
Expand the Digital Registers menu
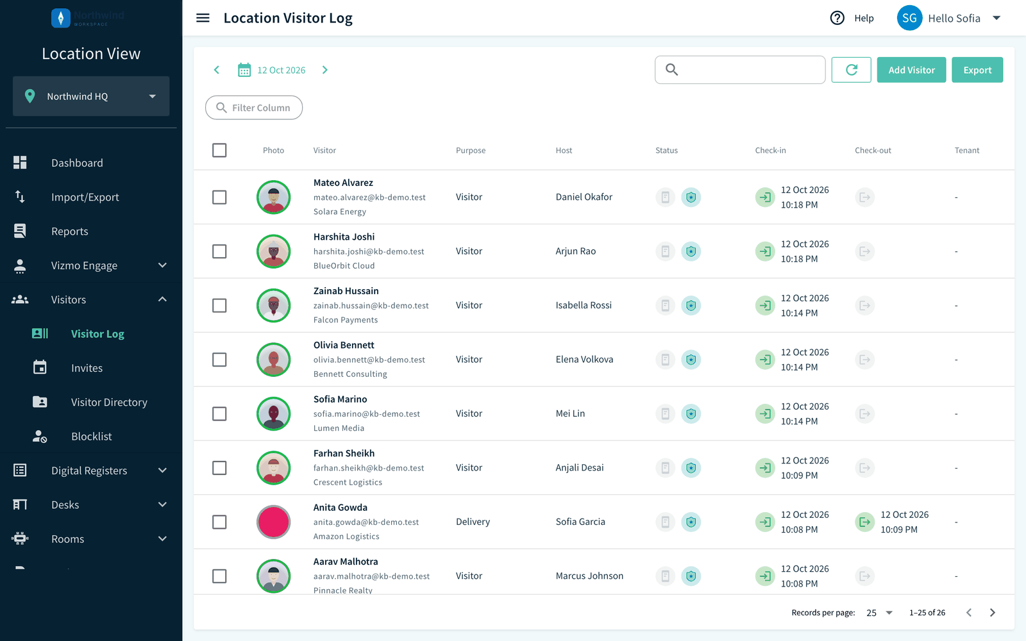pos(91,470)
